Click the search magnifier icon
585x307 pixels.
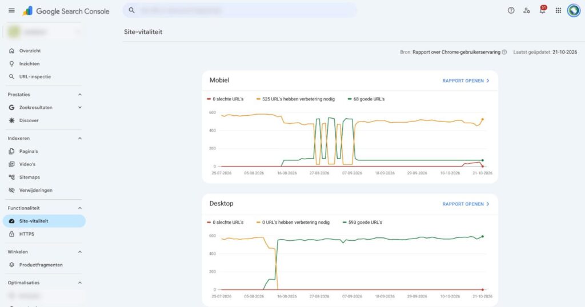pos(131,10)
